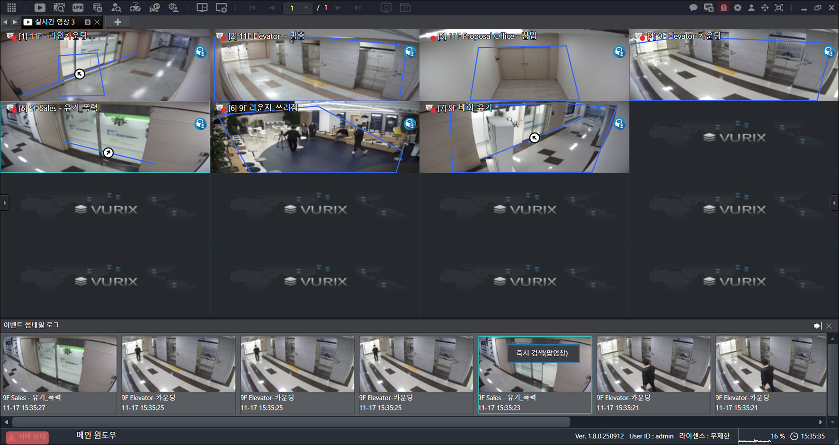Viewport: 839px width, 445px height.
Task: Jump to the first page
Action: point(252,8)
